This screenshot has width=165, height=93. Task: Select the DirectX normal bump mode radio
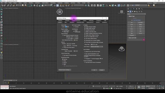tap(63, 63)
